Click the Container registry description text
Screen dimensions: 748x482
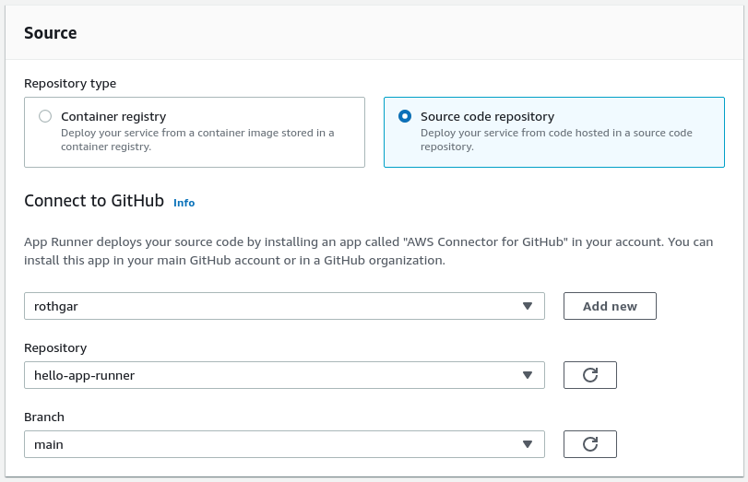197,139
